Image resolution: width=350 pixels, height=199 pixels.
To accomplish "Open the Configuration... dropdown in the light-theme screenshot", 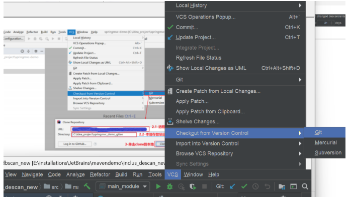I will (14, 39).
